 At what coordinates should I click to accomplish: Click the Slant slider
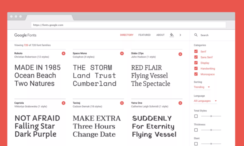click(x=211, y=144)
